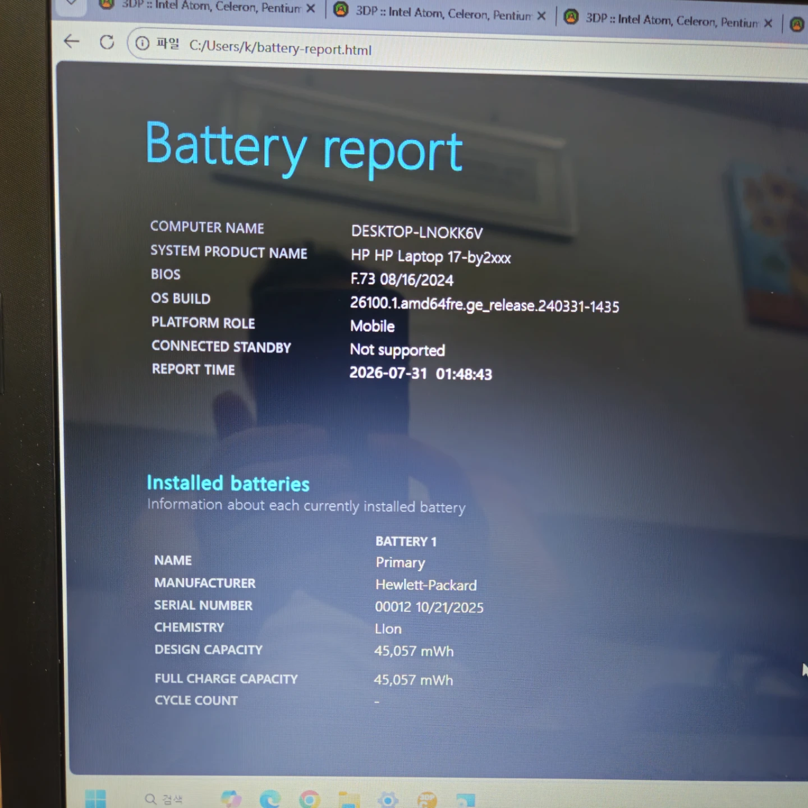Select the battery name value Primary
The image size is (808, 808).
[400, 563]
